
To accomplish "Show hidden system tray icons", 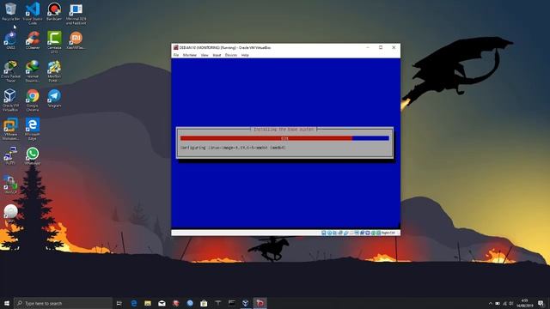I will click(491, 303).
